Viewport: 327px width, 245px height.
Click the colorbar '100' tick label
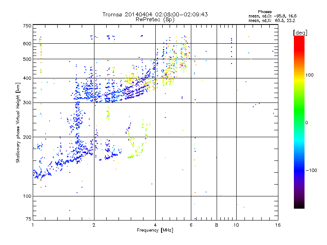[309, 75]
